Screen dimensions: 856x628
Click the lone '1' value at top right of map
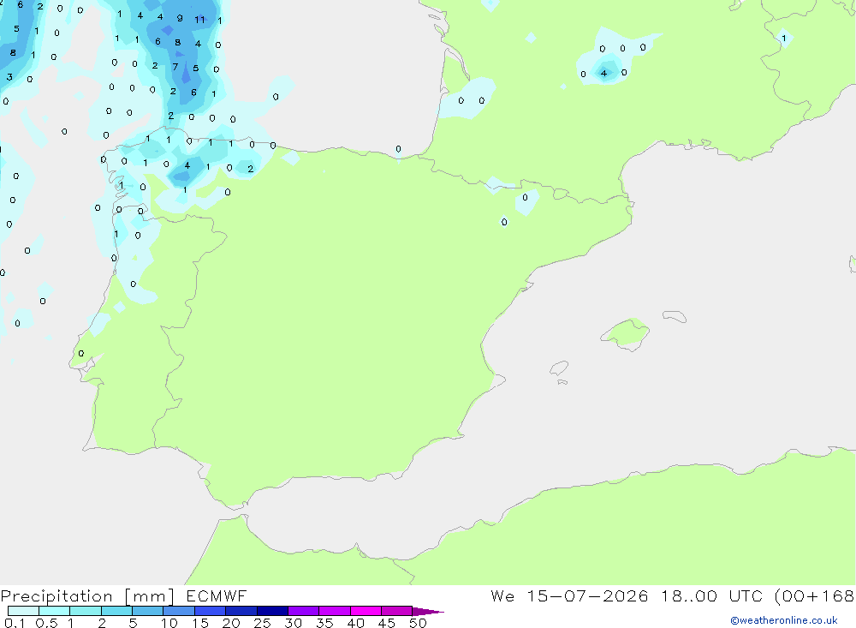(x=784, y=39)
